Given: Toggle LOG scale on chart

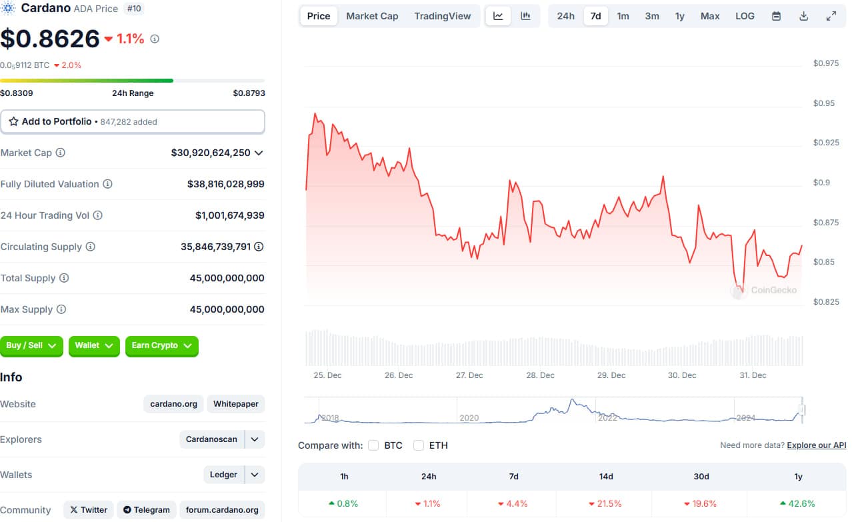Looking at the screenshot, I should click(x=745, y=16).
